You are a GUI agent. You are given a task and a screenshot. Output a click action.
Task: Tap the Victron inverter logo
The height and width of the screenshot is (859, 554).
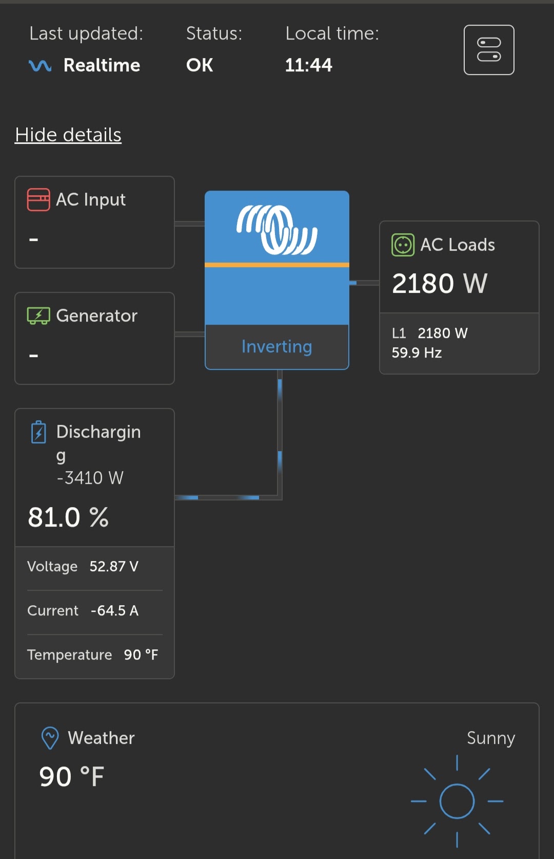point(277,229)
